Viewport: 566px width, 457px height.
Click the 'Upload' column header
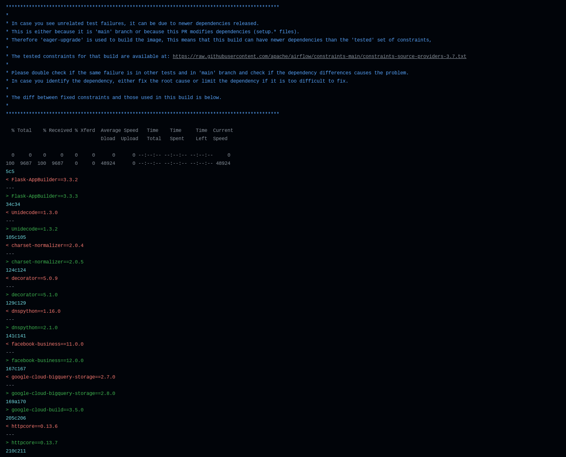coord(130,139)
